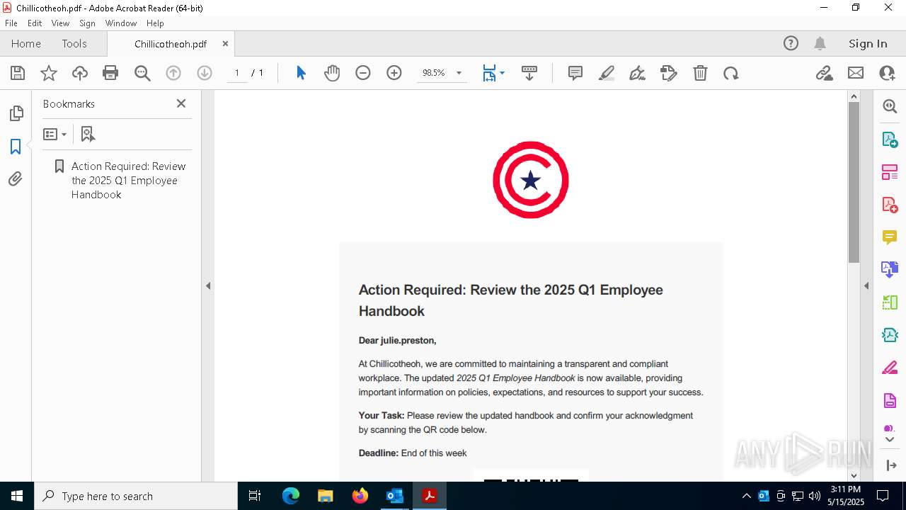This screenshot has height=510, width=906.
Task: Open the Export PDF tool in right pane
Action: tap(890, 139)
